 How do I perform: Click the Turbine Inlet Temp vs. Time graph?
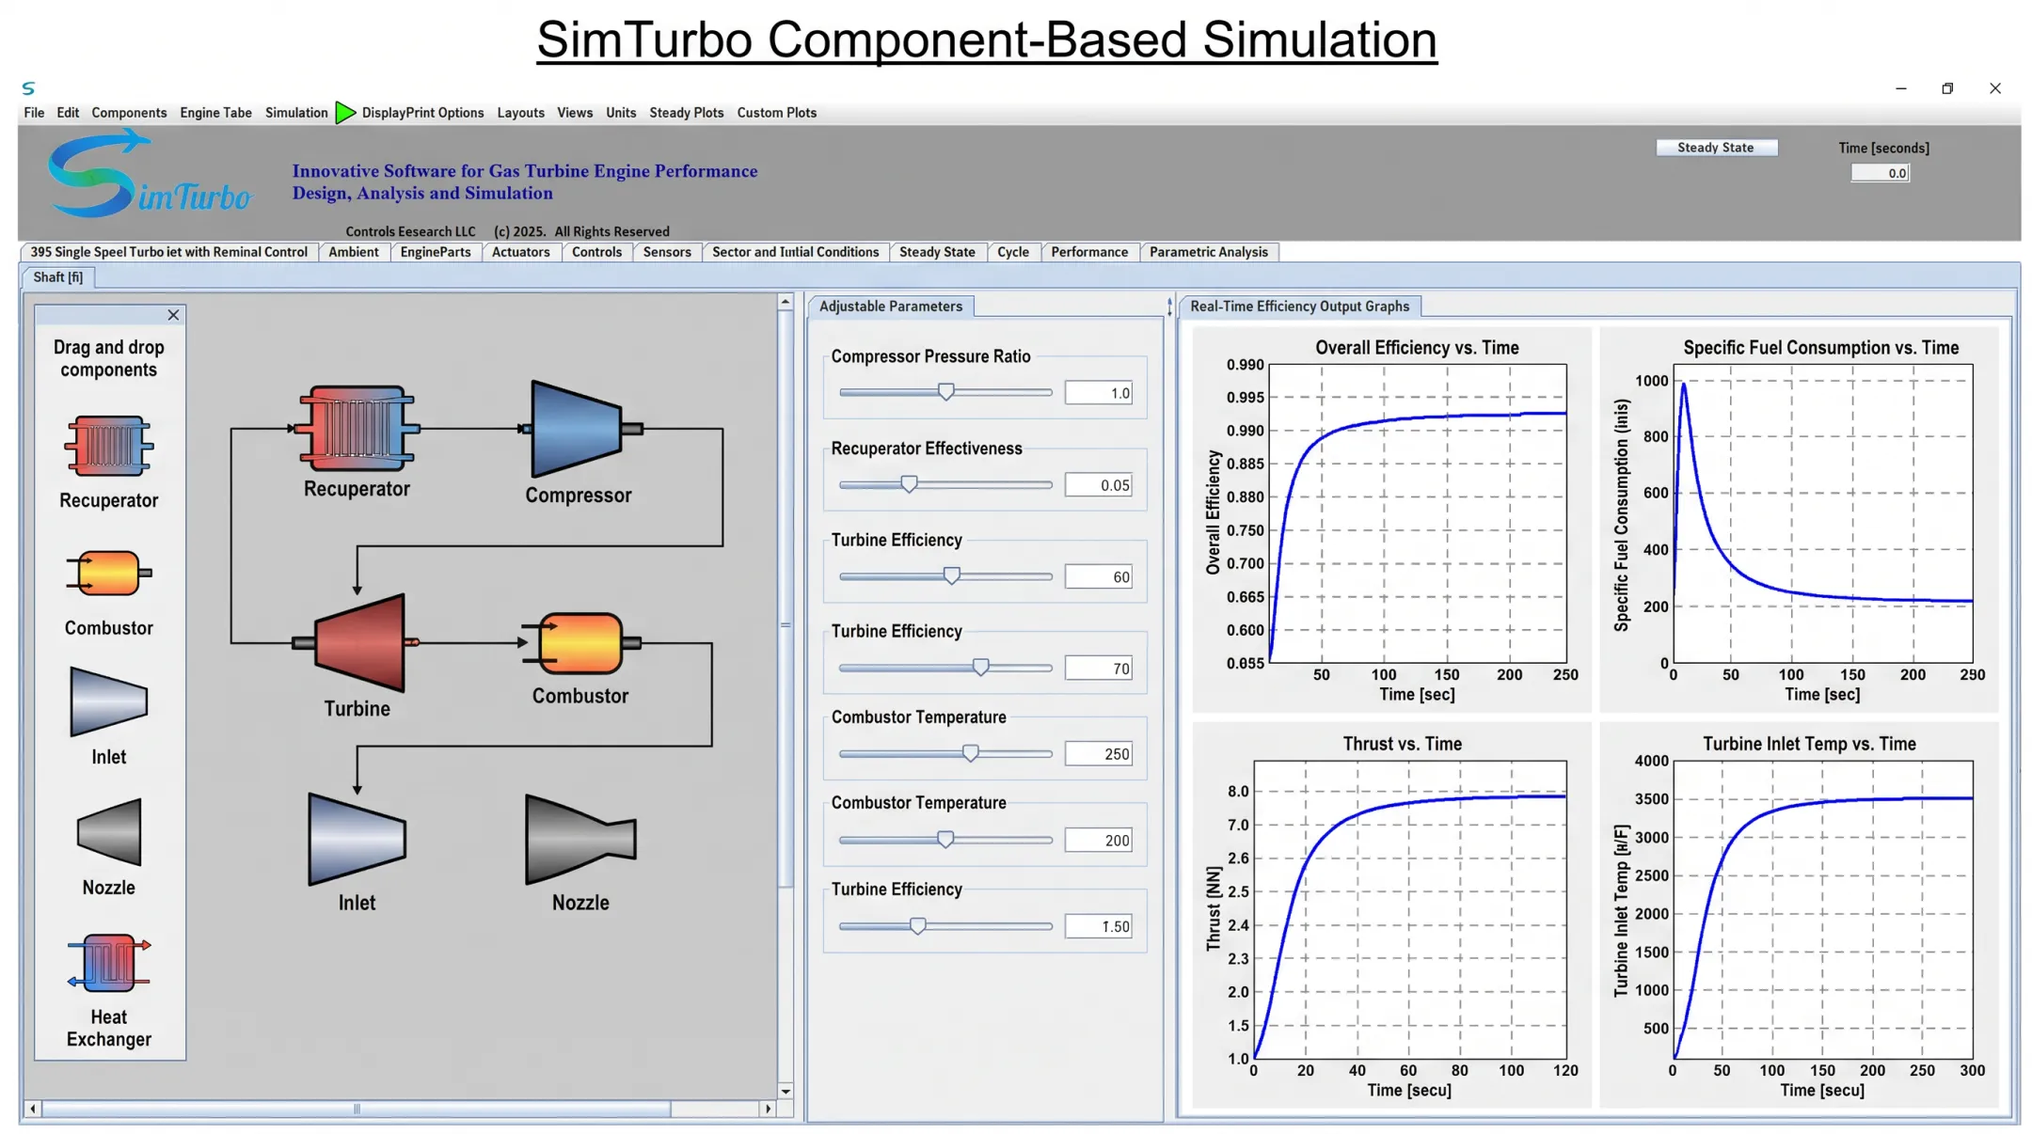1799,915
